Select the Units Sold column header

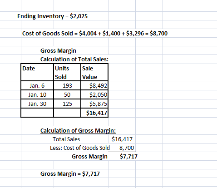[67, 72]
